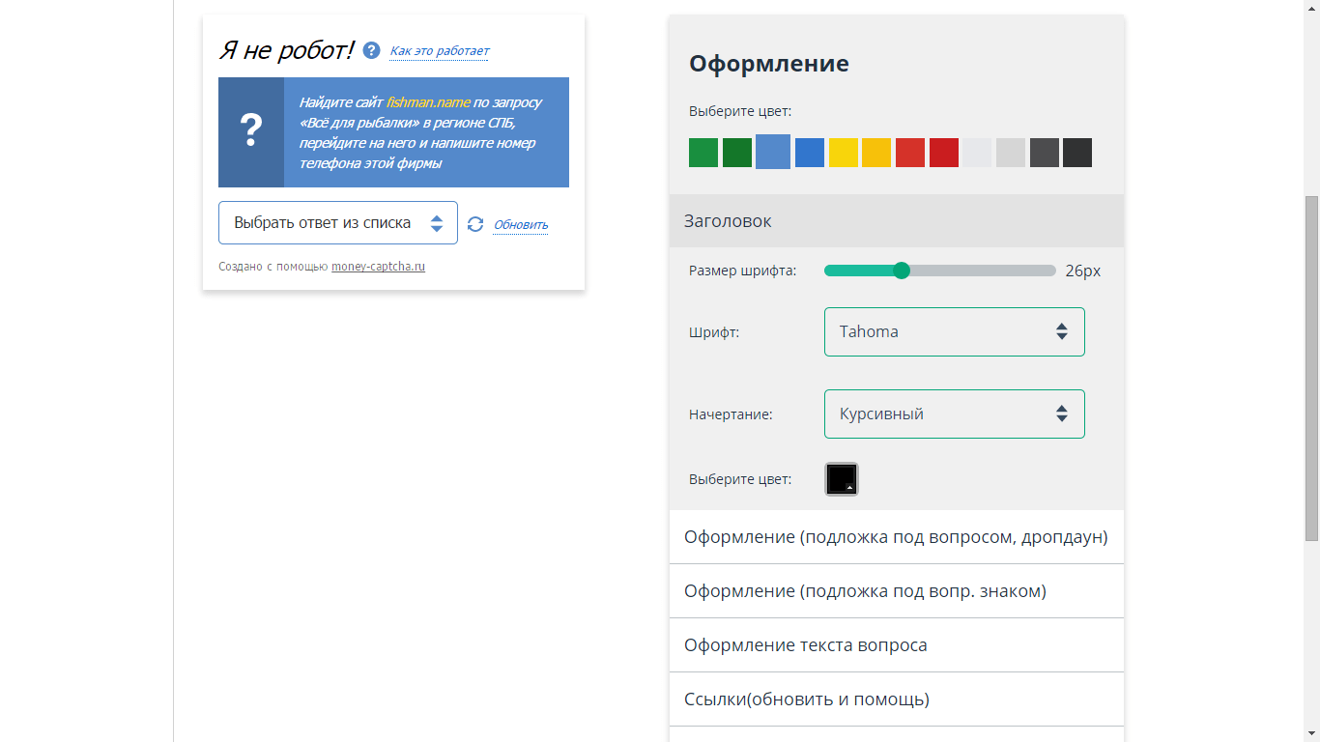The image size is (1320, 742).
Task: Open the Tahoma font dropdown
Action: [955, 331]
